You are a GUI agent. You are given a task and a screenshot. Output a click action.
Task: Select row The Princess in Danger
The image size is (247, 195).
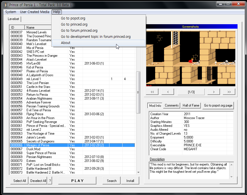(72, 56)
